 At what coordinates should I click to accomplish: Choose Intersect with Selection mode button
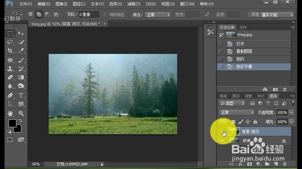click(56, 14)
